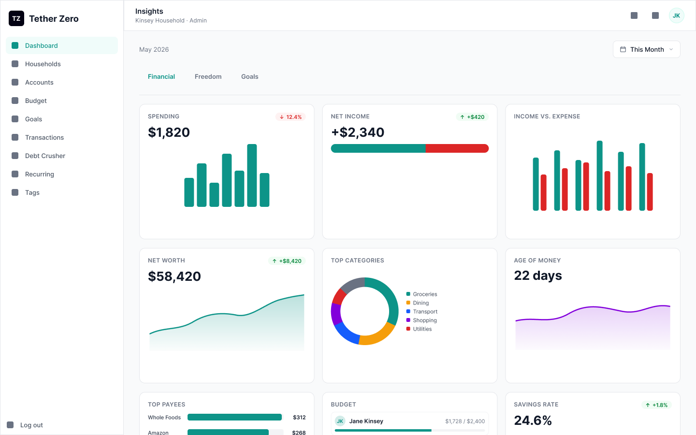The width and height of the screenshot is (696, 435).
Task: Click the Dining legend color swatch
Action: tap(408, 303)
